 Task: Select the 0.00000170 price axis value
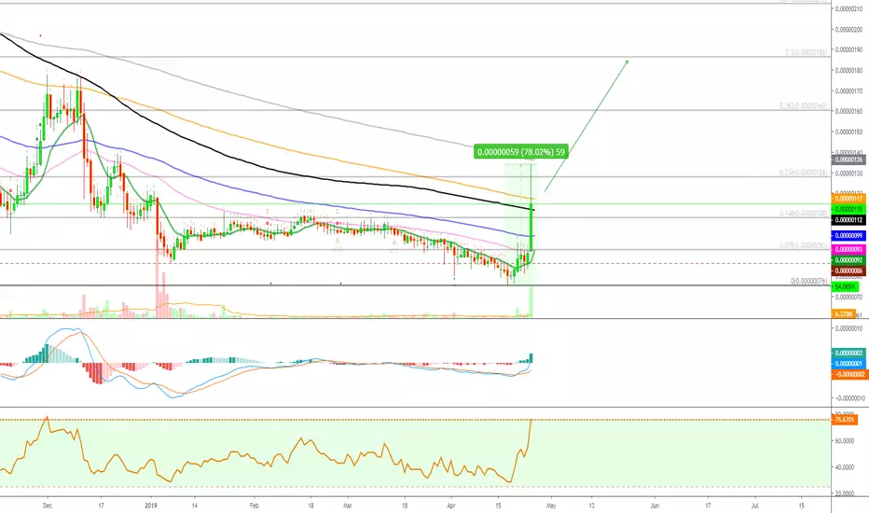(x=849, y=91)
